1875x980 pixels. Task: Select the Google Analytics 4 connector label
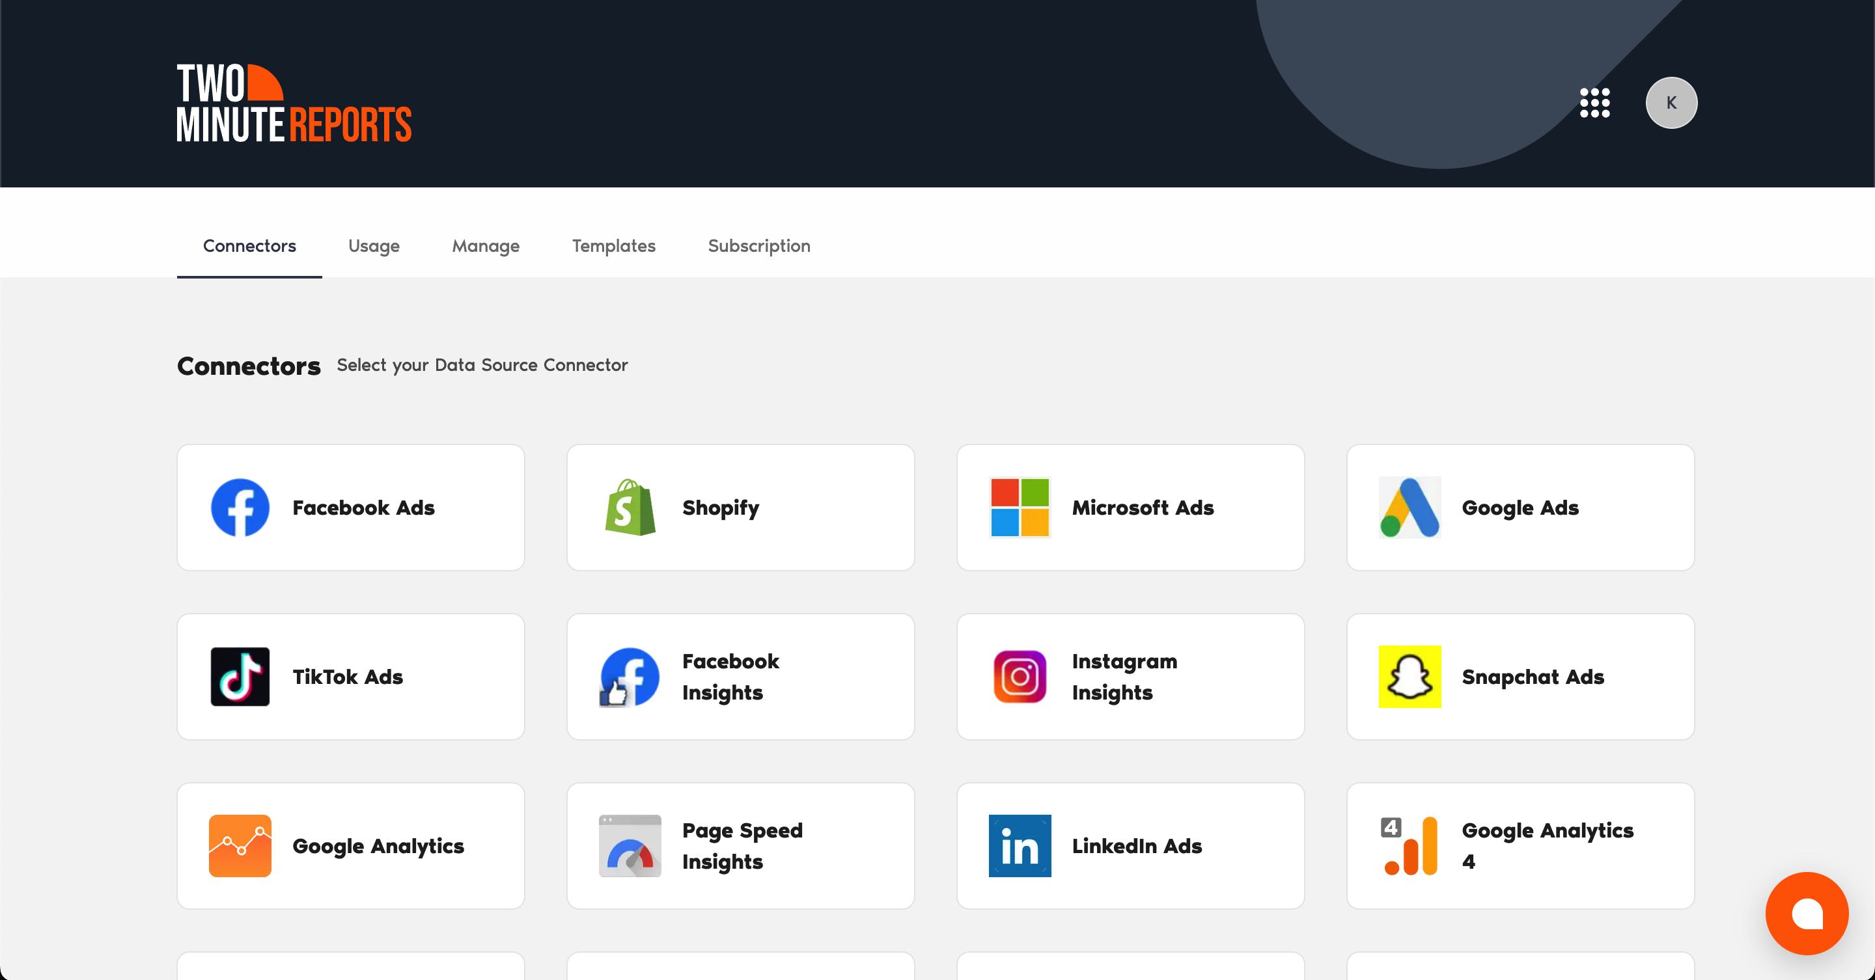[x=1548, y=845]
